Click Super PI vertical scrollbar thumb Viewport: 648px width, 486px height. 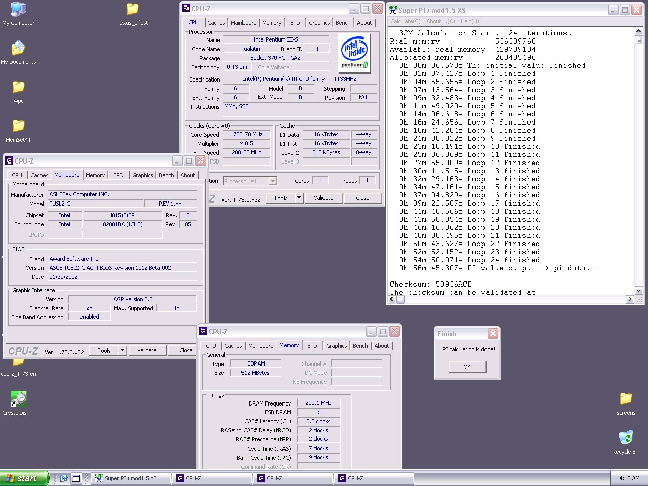point(639,39)
